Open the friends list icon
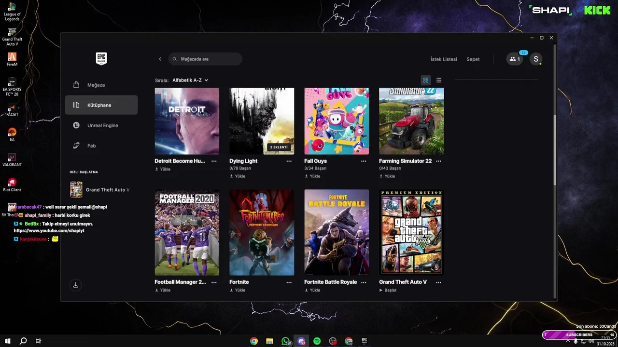618x347 pixels. pos(515,59)
